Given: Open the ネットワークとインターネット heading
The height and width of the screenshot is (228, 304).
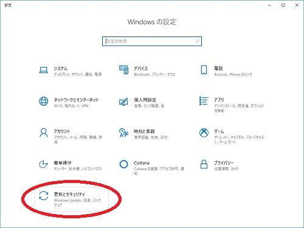Looking at the screenshot, I should (76, 100).
